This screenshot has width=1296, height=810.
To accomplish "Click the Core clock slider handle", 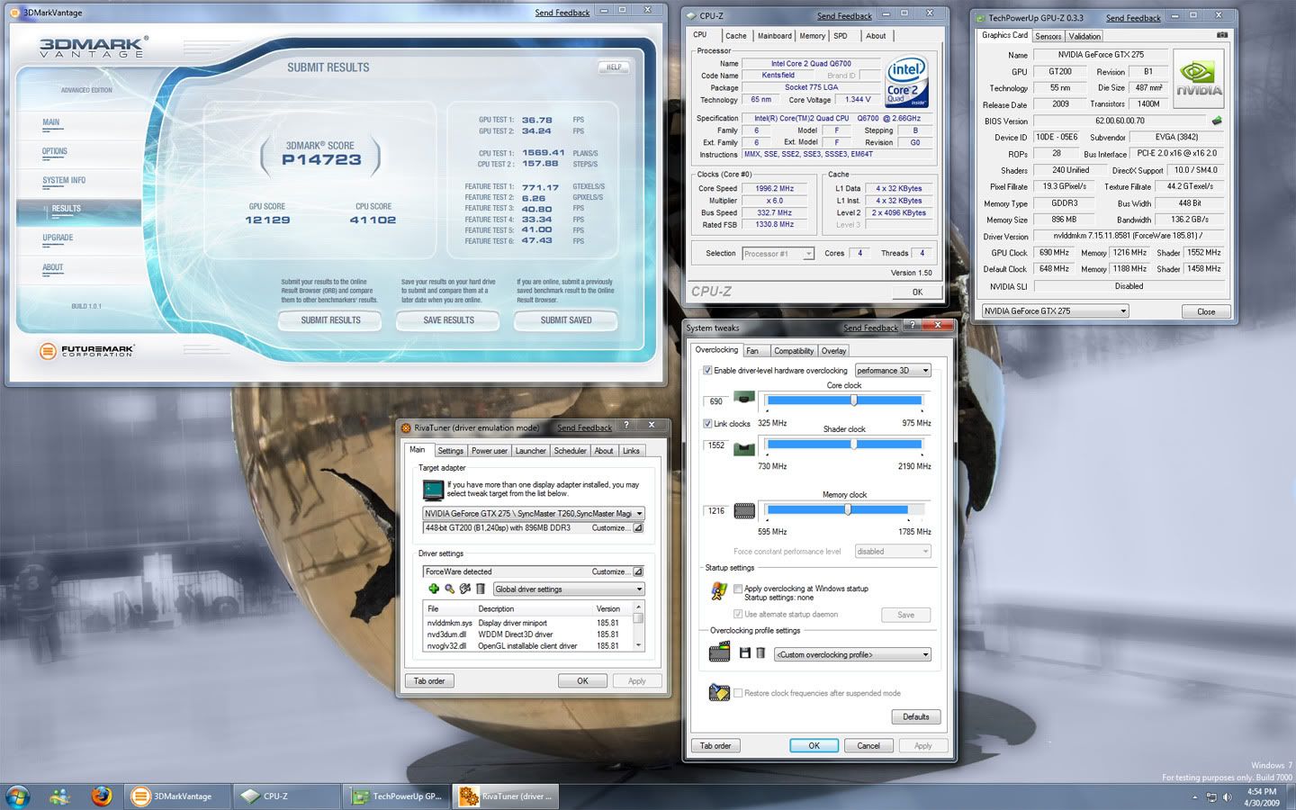I will (854, 400).
